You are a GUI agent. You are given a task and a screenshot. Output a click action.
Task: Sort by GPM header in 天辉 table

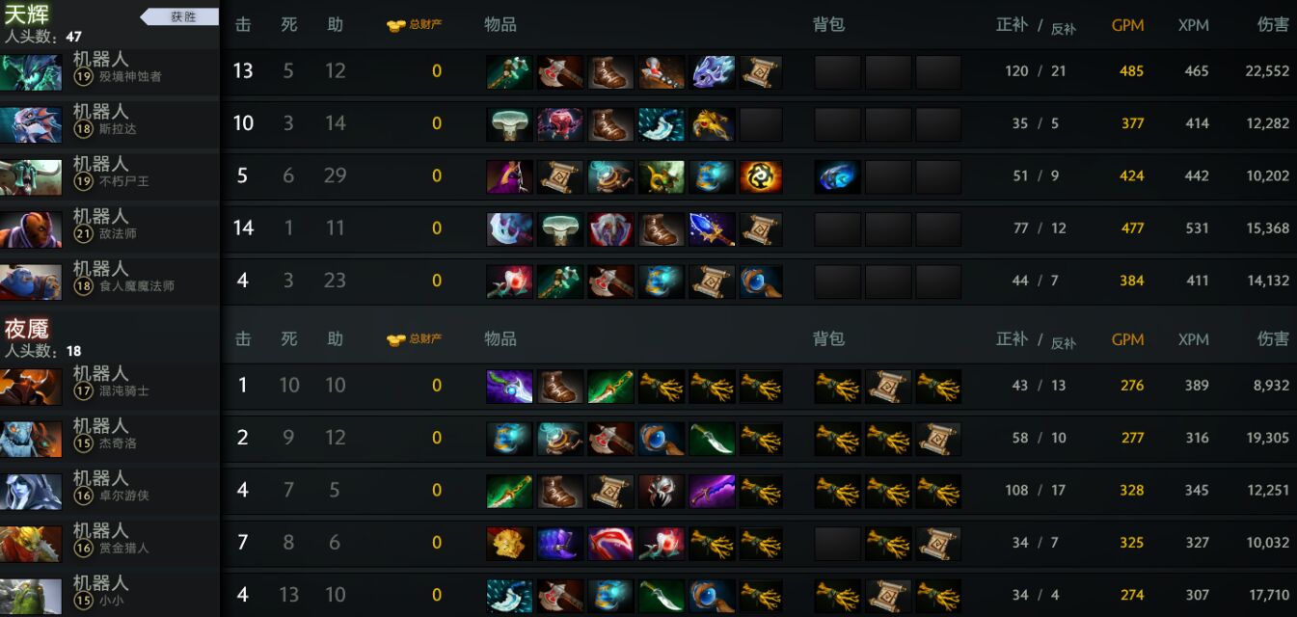coord(1127,25)
